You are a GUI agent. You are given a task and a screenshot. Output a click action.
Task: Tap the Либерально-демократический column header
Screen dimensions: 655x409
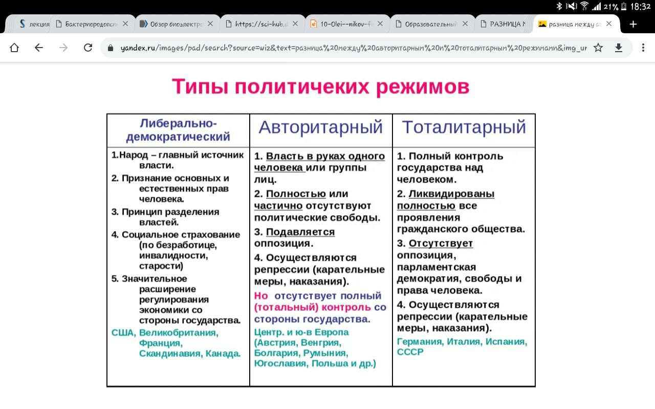tap(178, 130)
